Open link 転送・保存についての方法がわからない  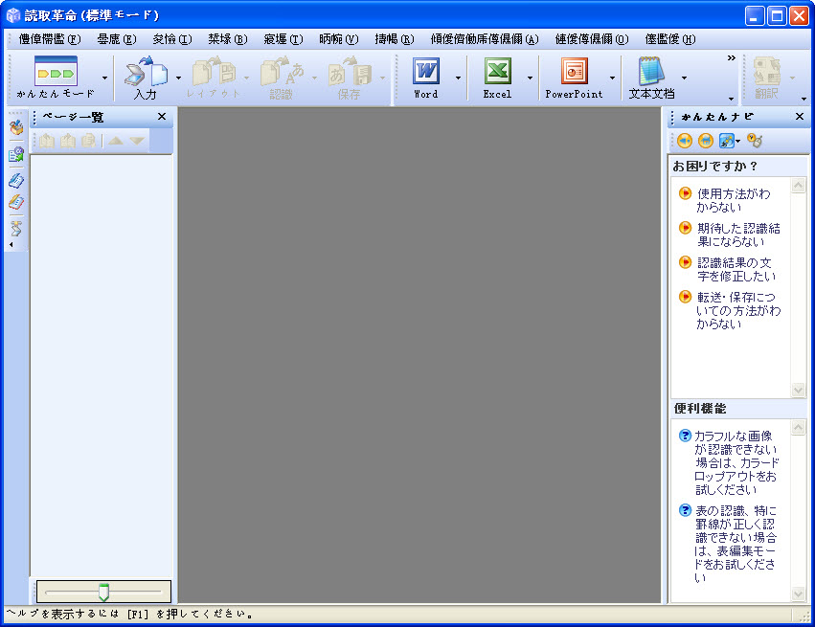738,310
